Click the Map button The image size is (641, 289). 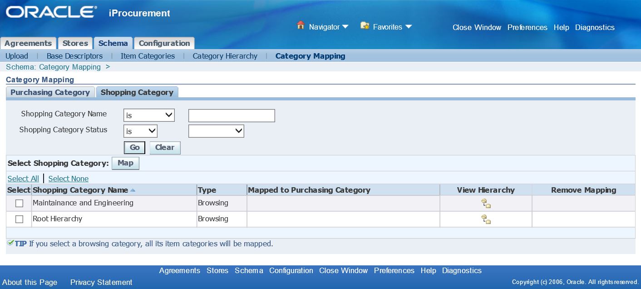point(125,163)
